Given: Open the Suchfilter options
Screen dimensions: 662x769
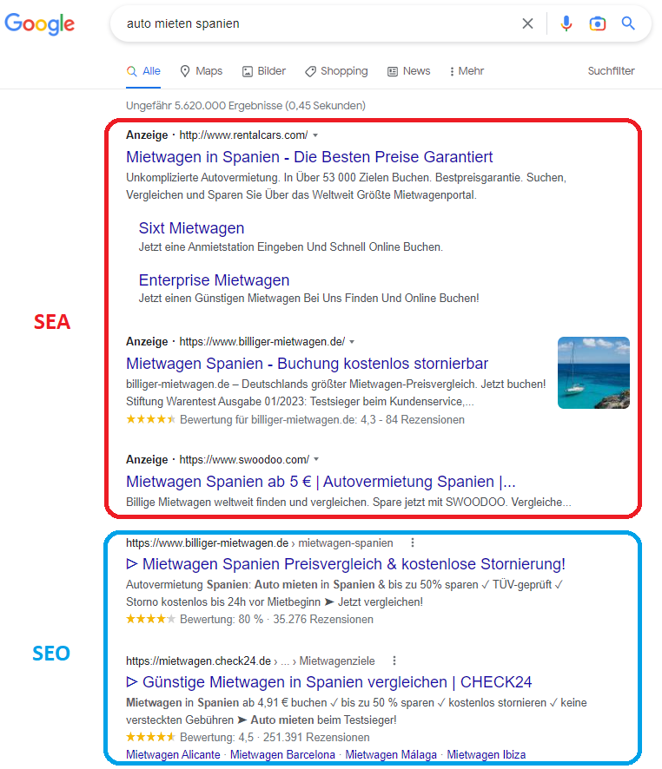Looking at the screenshot, I should pos(611,71).
